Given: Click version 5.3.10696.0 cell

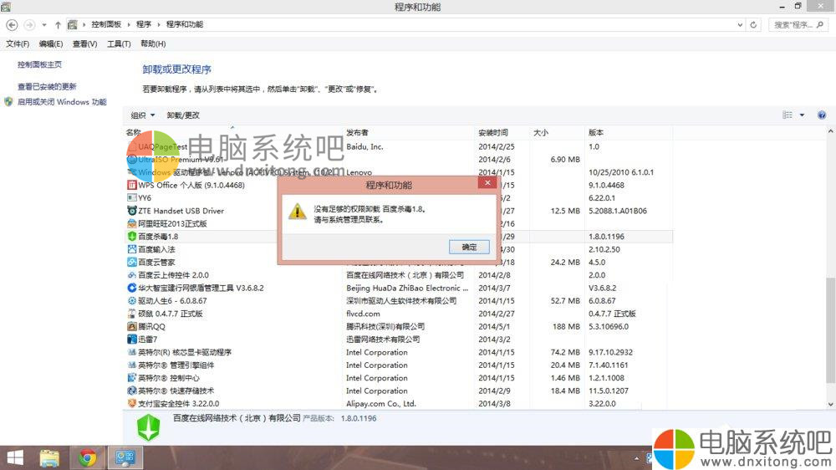Looking at the screenshot, I should [x=609, y=326].
